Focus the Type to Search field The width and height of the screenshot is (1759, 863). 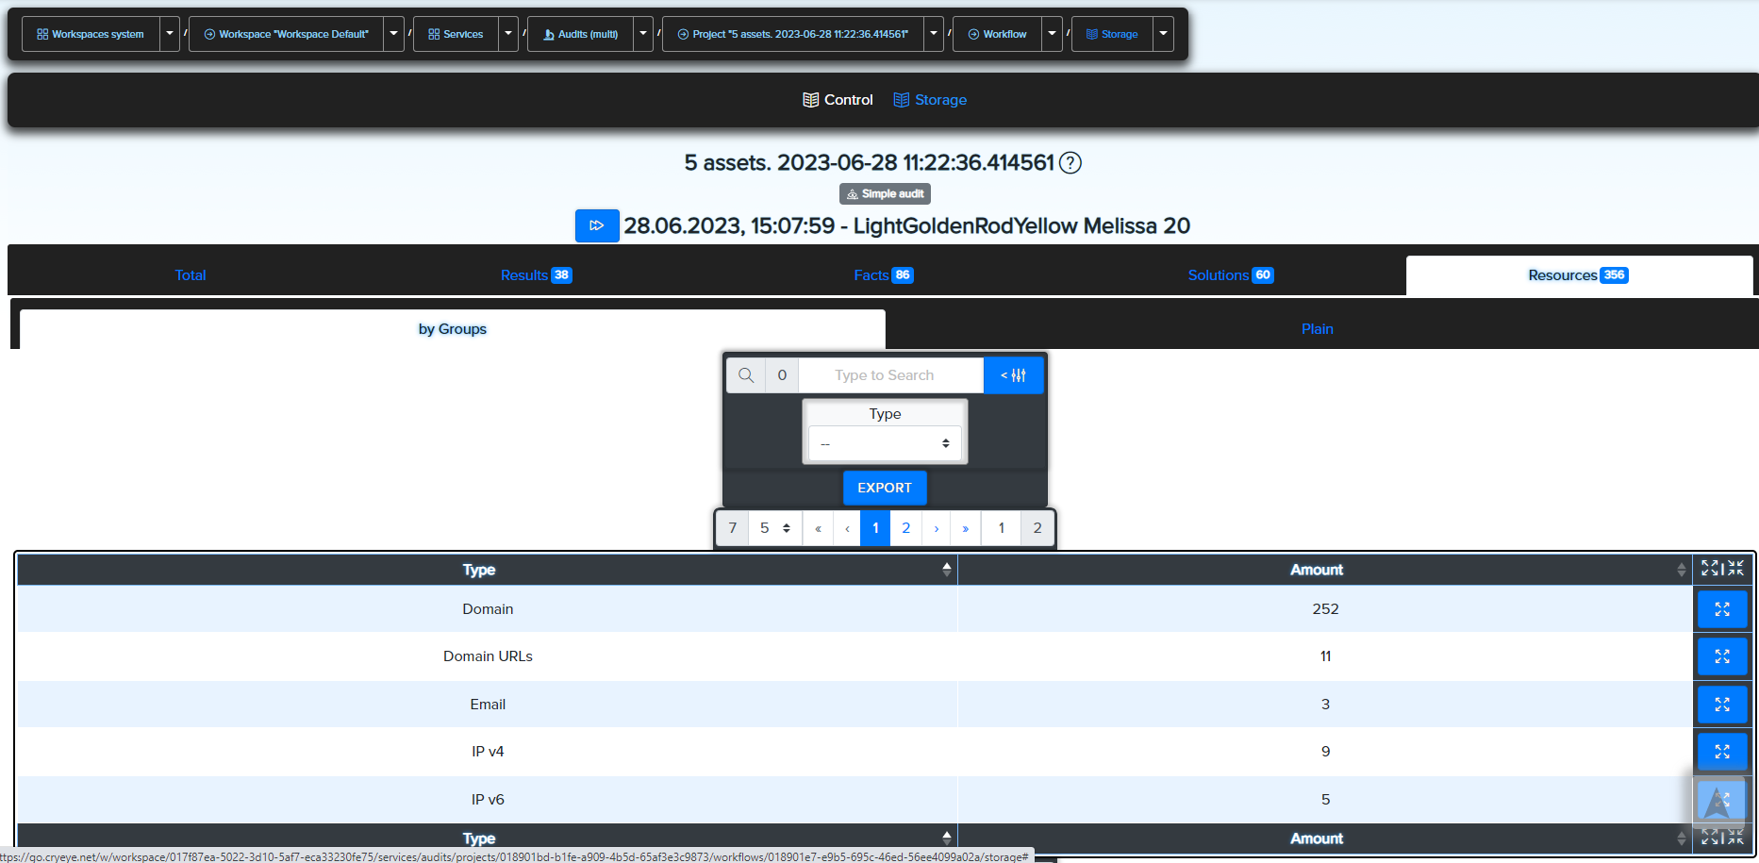point(890,375)
